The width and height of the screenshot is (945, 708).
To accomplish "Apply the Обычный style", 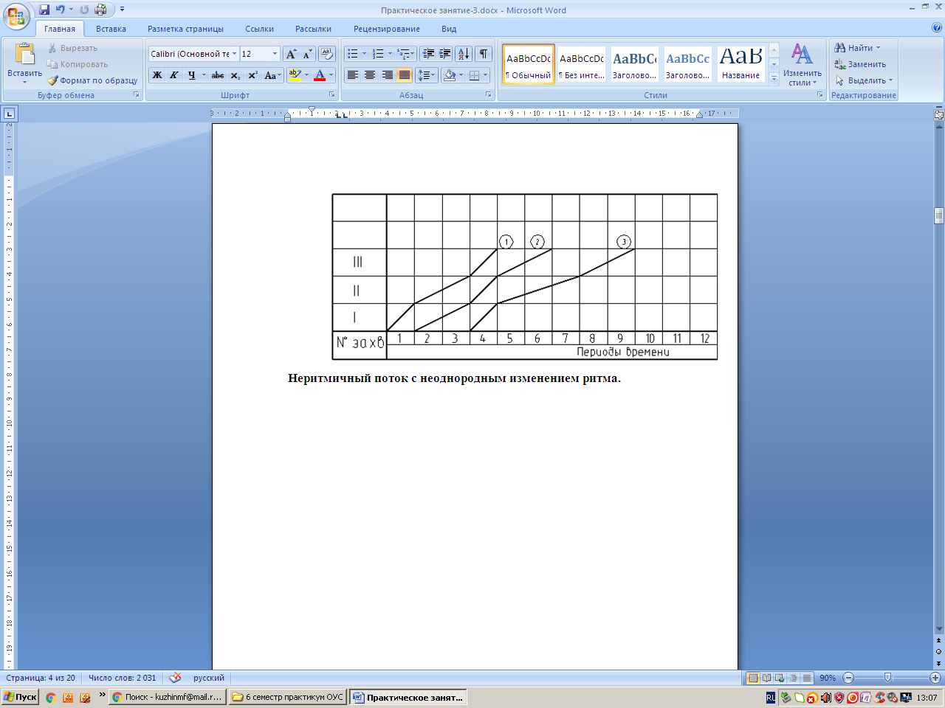I will pyautogui.click(x=529, y=64).
